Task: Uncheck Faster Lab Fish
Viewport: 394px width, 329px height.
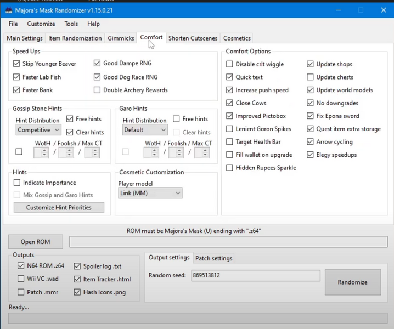Action: [16, 77]
